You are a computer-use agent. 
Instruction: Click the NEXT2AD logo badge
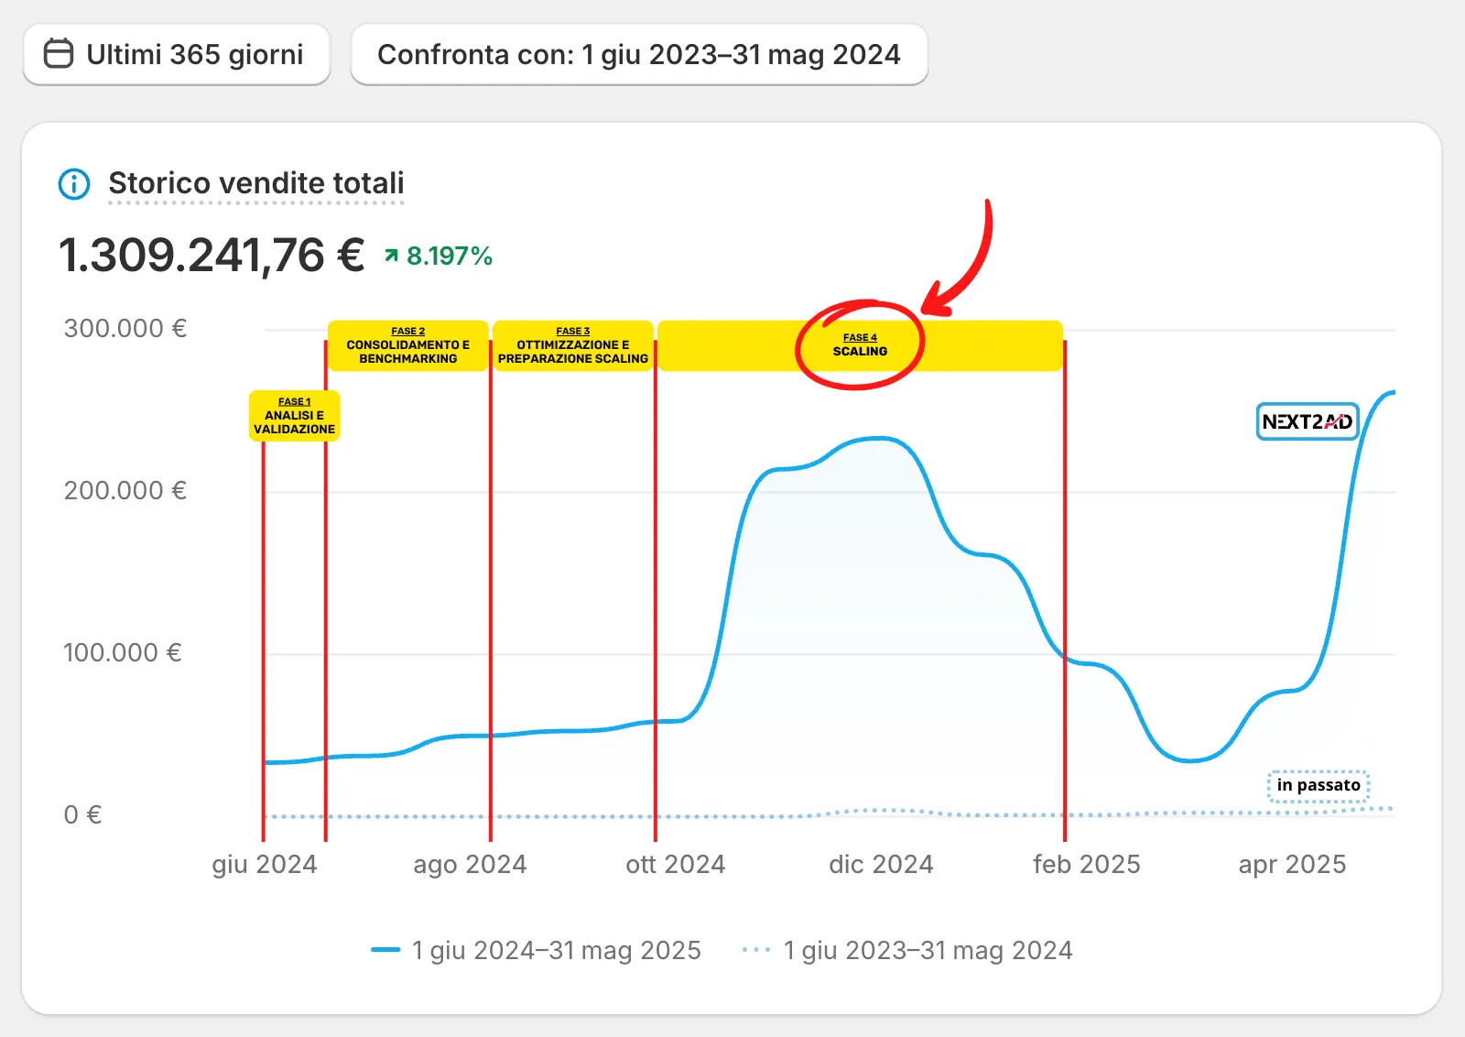coord(1307,421)
